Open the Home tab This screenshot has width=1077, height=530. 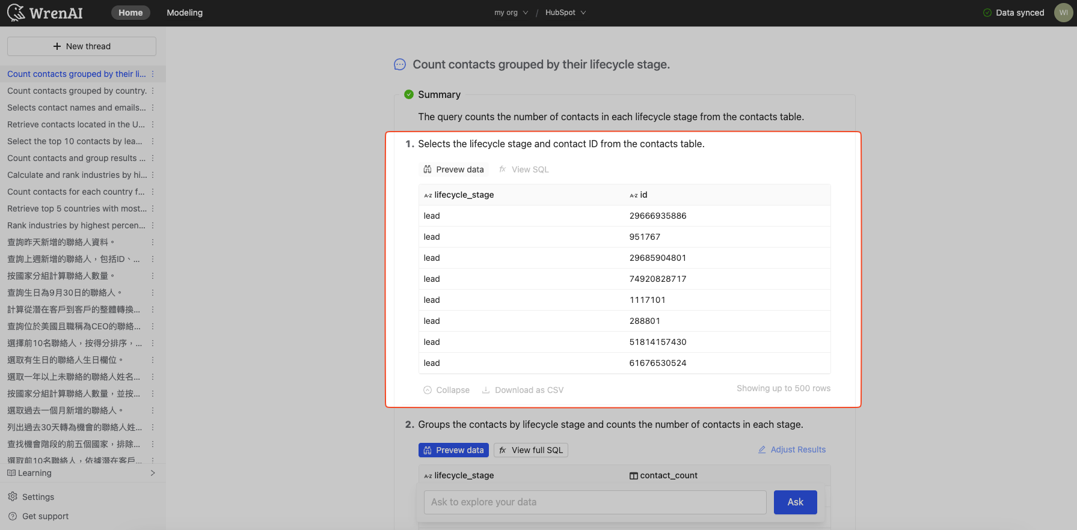[x=130, y=13]
